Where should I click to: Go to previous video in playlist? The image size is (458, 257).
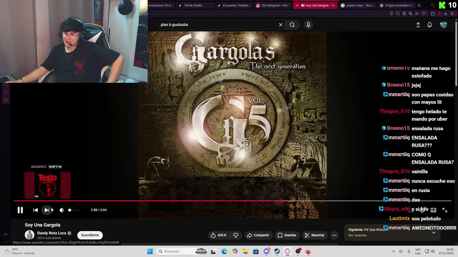coord(35,210)
